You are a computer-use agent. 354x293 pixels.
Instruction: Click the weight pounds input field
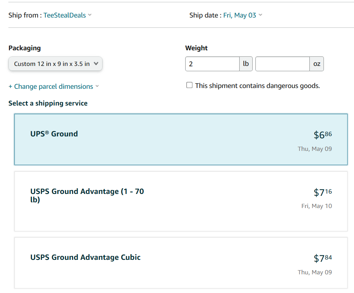(x=212, y=64)
